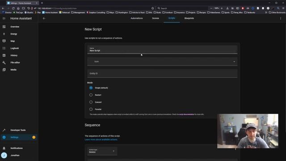Click the browser home button
This screenshot has width=286, height=161.
[18, 8]
